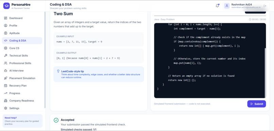Image resolution: width=274 pixels, height=131 pixels.
Task: Click the Settings gear icon
Action: coord(5,108)
